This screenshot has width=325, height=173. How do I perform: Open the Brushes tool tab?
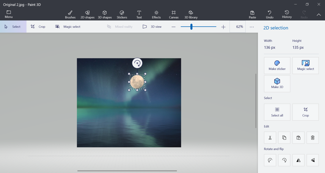point(70,14)
